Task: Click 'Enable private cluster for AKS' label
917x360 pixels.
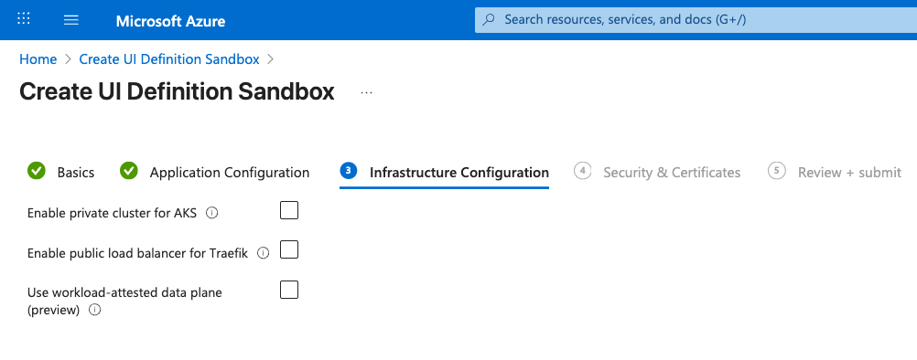Action: 113,214
